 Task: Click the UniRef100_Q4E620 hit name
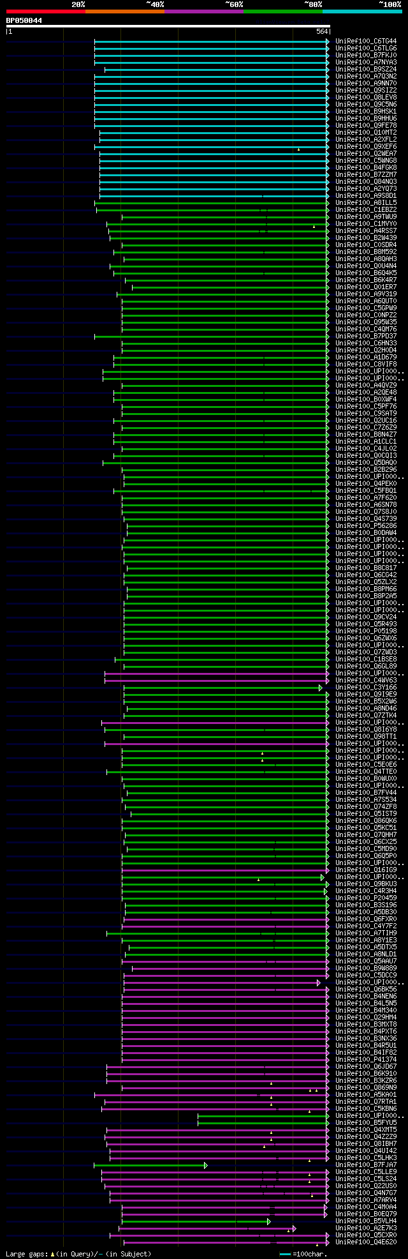(x=366, y=1242)
